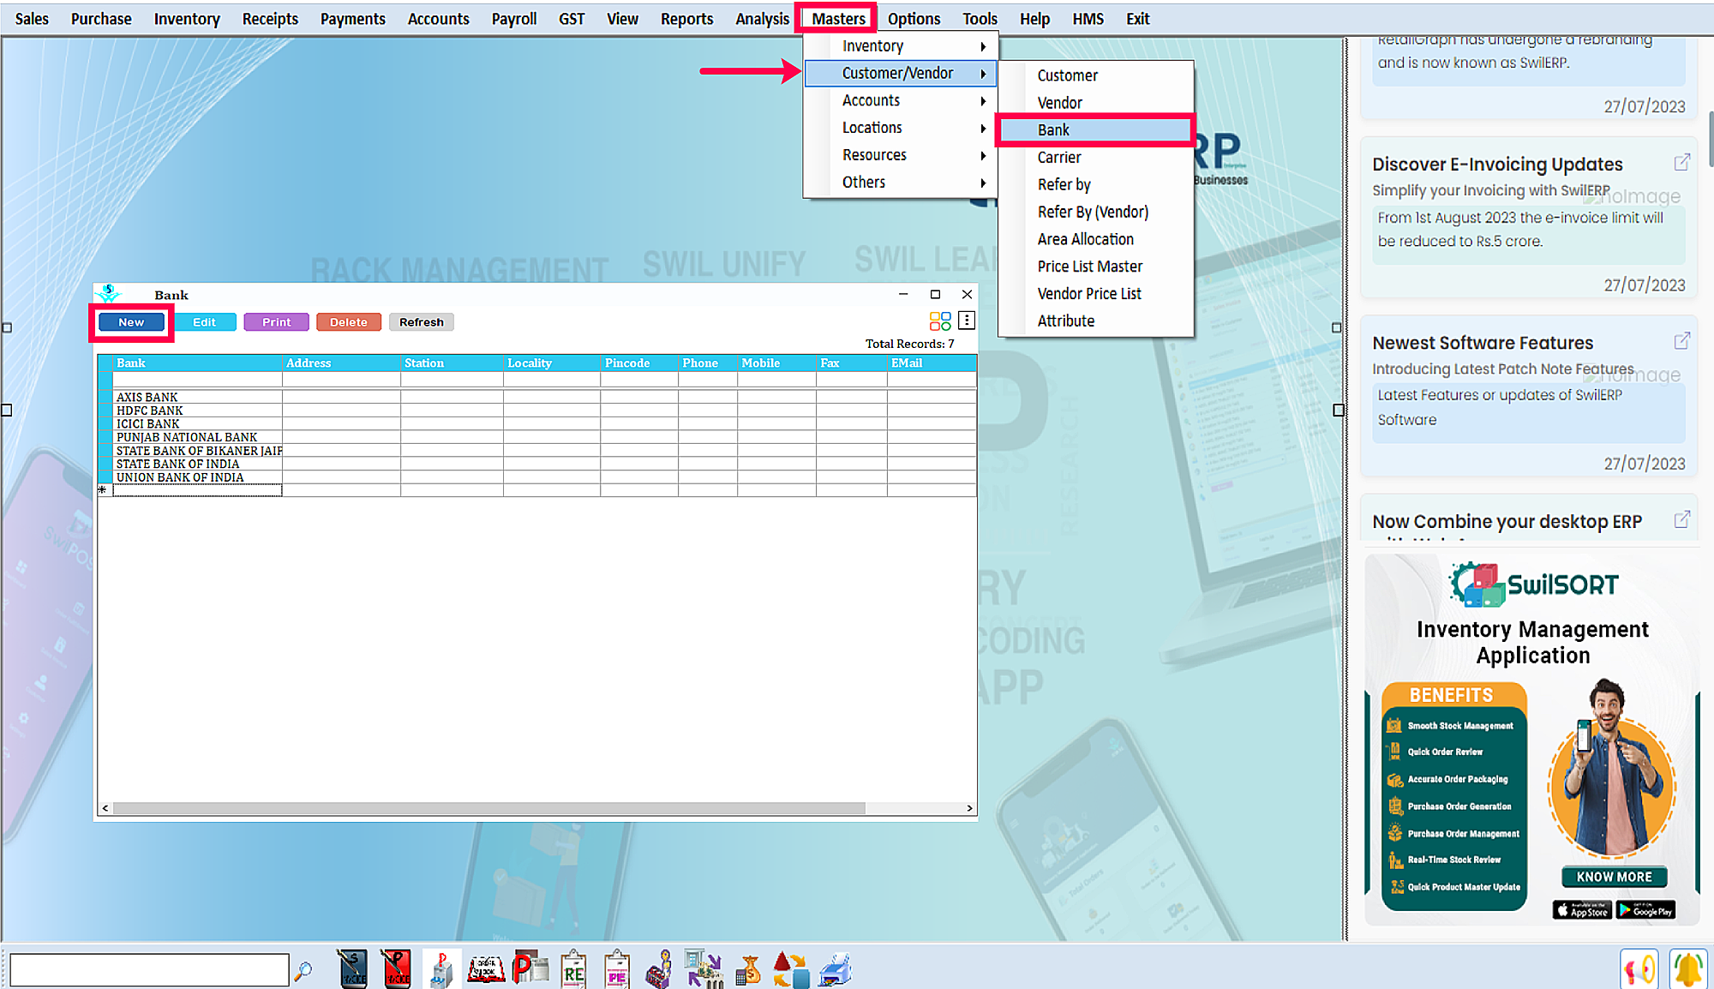Open the red P invoice icon in bottom toolbar
Viewport: 1714px width, 989px height.
click(x=396, y=969)
